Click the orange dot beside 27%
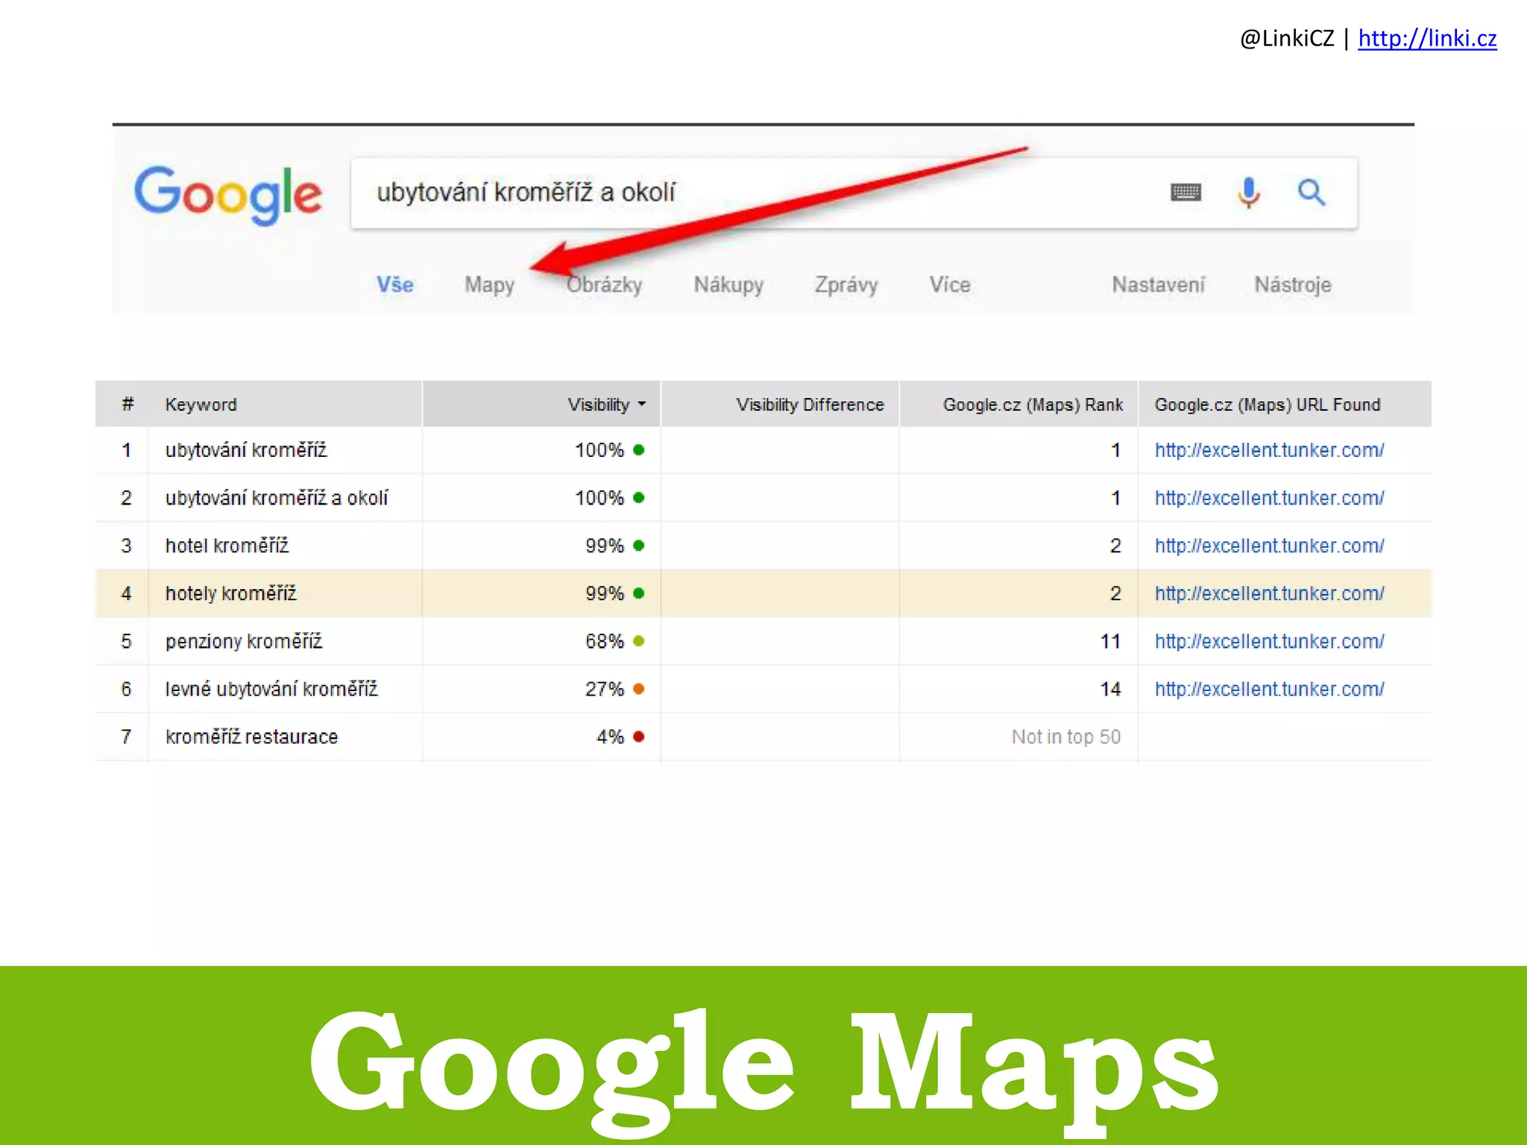This screenshot has width=1527, height=1145. 639,689
